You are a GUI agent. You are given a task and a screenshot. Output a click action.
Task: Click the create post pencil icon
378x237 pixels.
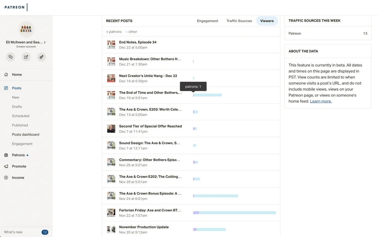26,57
